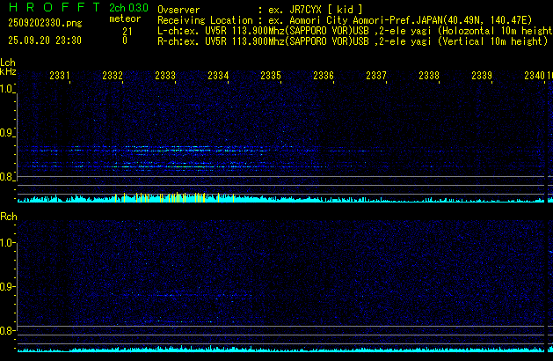Click the 25.09.20 23:30 timestamp
This screenshot has width=553, height=361.
[42, 41]
